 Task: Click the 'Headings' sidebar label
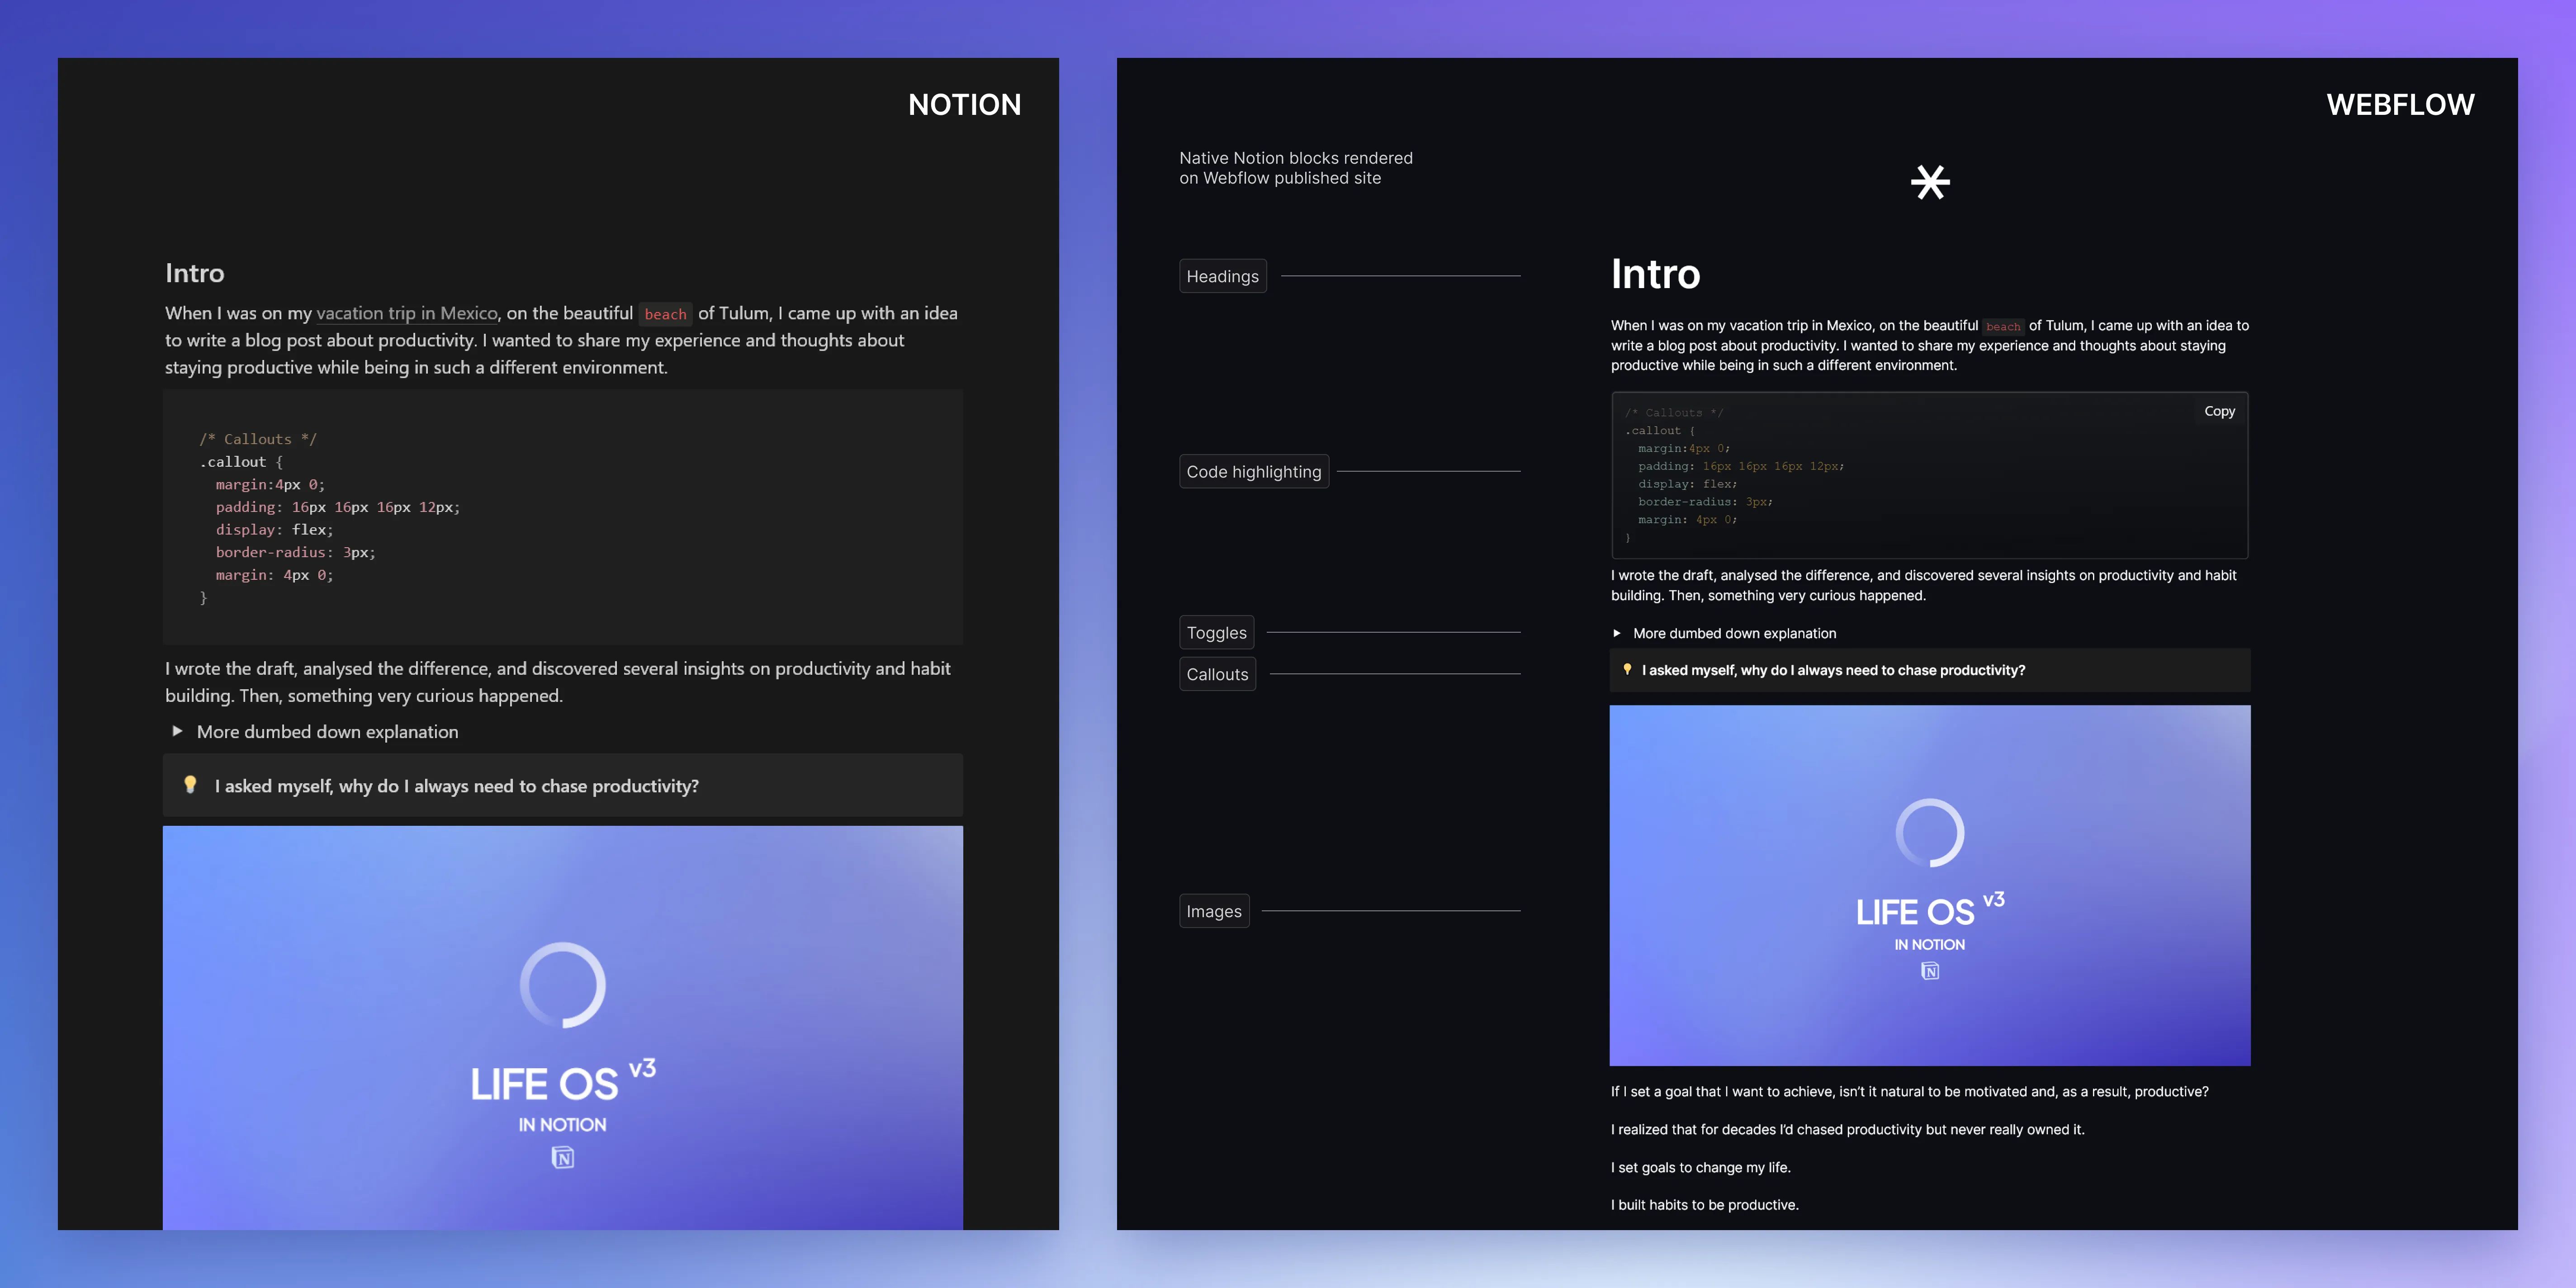[1222, 276]
